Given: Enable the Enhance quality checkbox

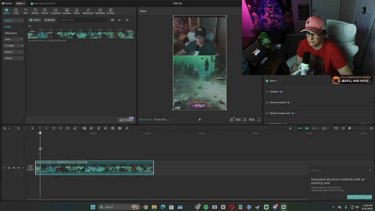Looking at the screenshot, I should tap(267, 103).
